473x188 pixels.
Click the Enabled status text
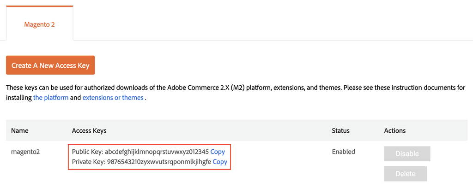coord(343,152)
